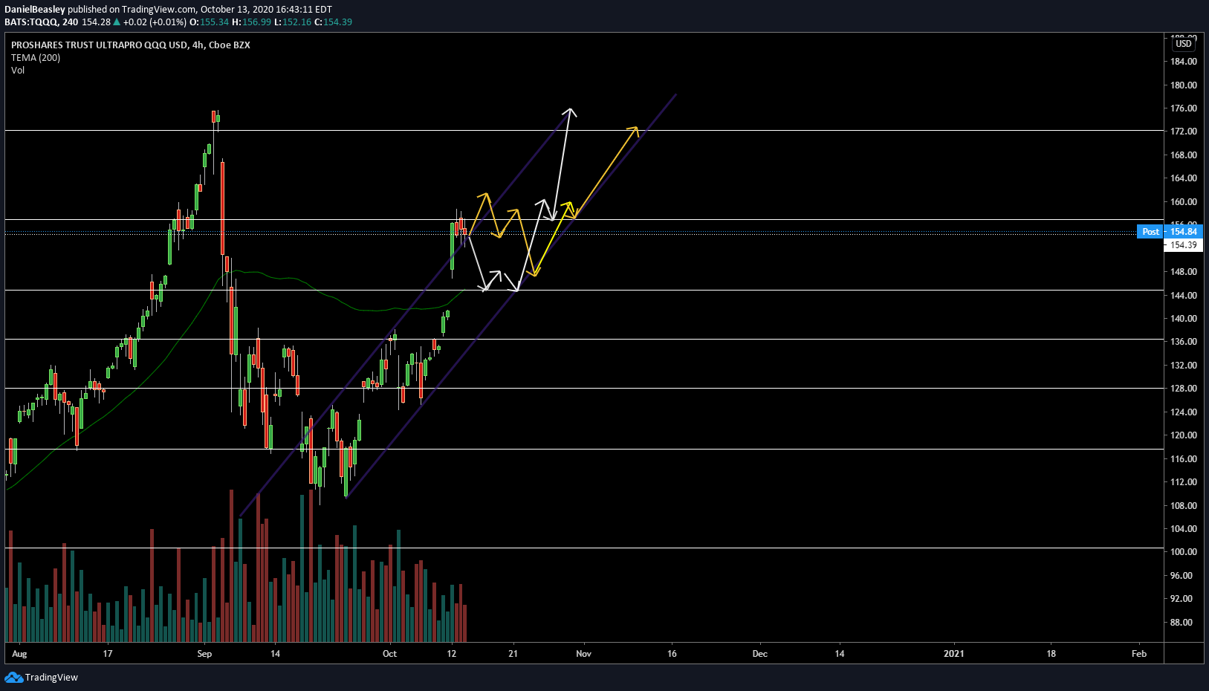Click the 18 date label after 2021
This screenshot has width=1209, height=691.
tap(1051, 654)
